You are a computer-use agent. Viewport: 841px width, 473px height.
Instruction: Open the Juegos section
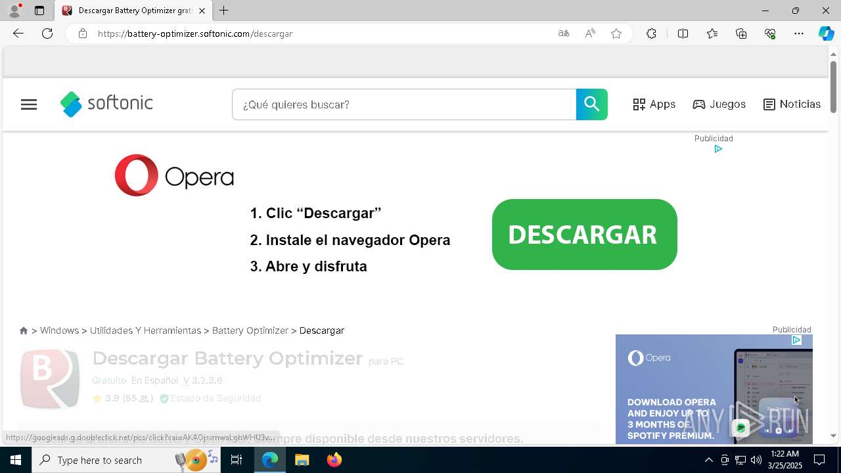click(x=719, y=104)
